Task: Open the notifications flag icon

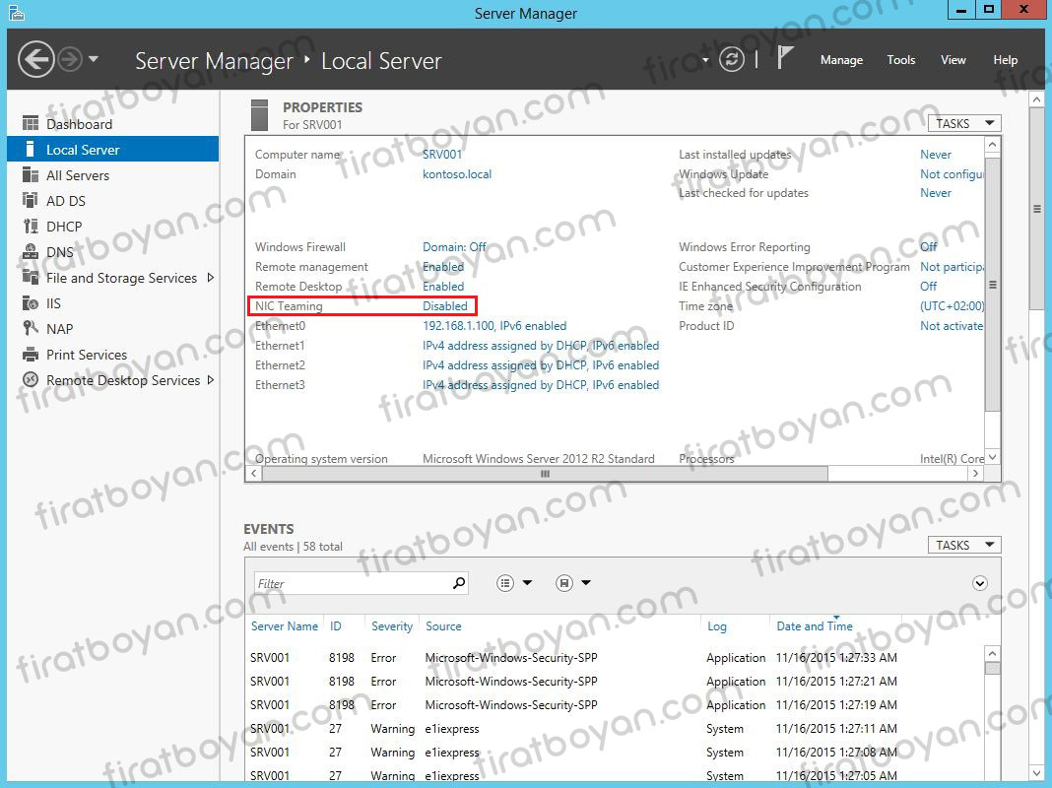Action: pos(785,58)
